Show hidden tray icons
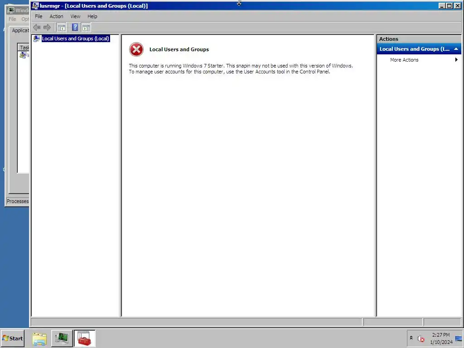The height and width of the screenshot is (348, 464). pyautogui.click(x=411, y=338)
